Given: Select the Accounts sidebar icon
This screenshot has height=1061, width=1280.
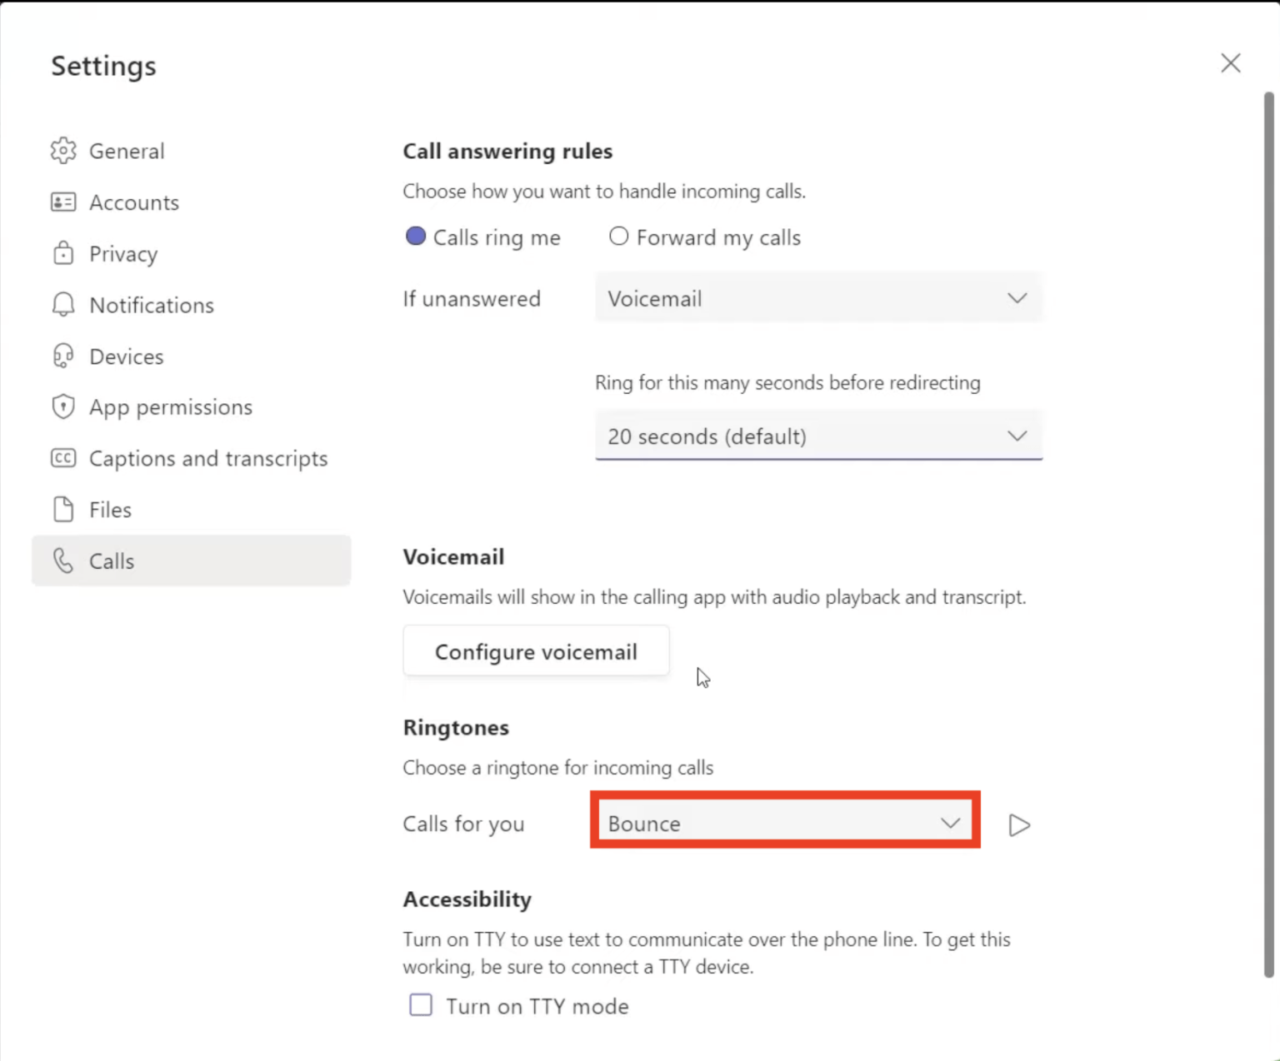Looking at the screenshot, I should click(63, 202).
